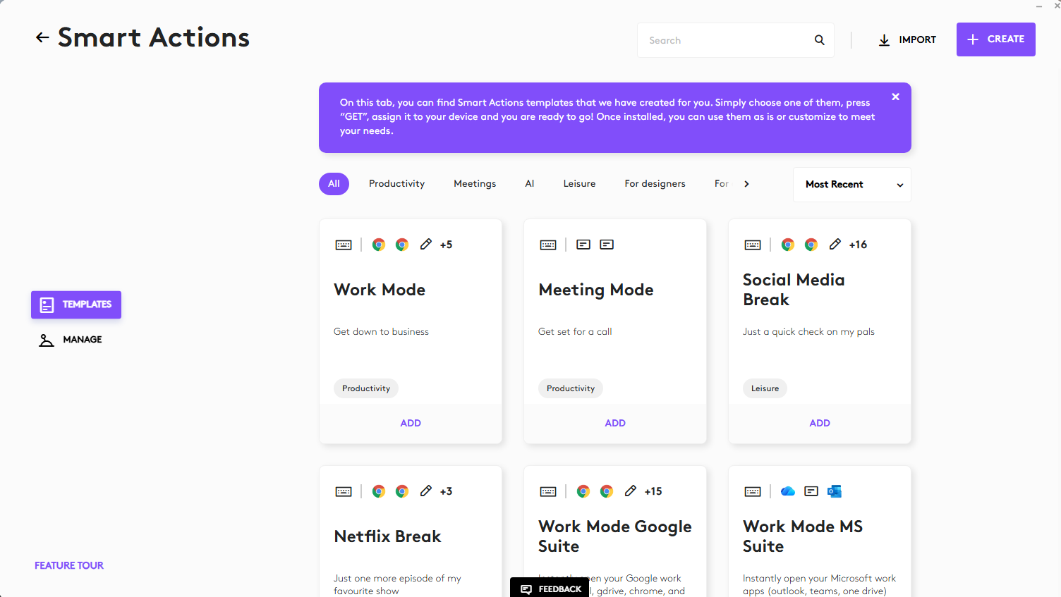Click the +16 indicator on Social Media Break
1061x597 pixels.
tap(858, 245)
